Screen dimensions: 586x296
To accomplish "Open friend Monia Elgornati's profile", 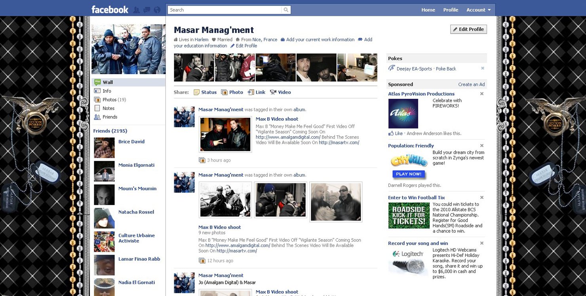I will 136,165.
